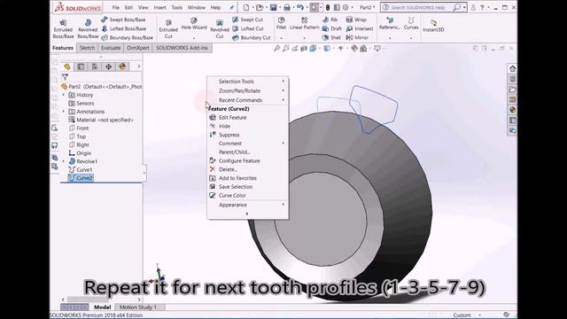
Task: Choose Delete... in context menu
Action: (x=248, y=169)
